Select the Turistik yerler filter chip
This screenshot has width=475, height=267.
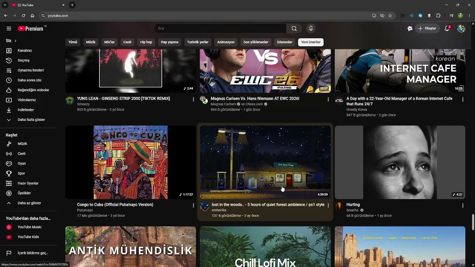(198, 42)
